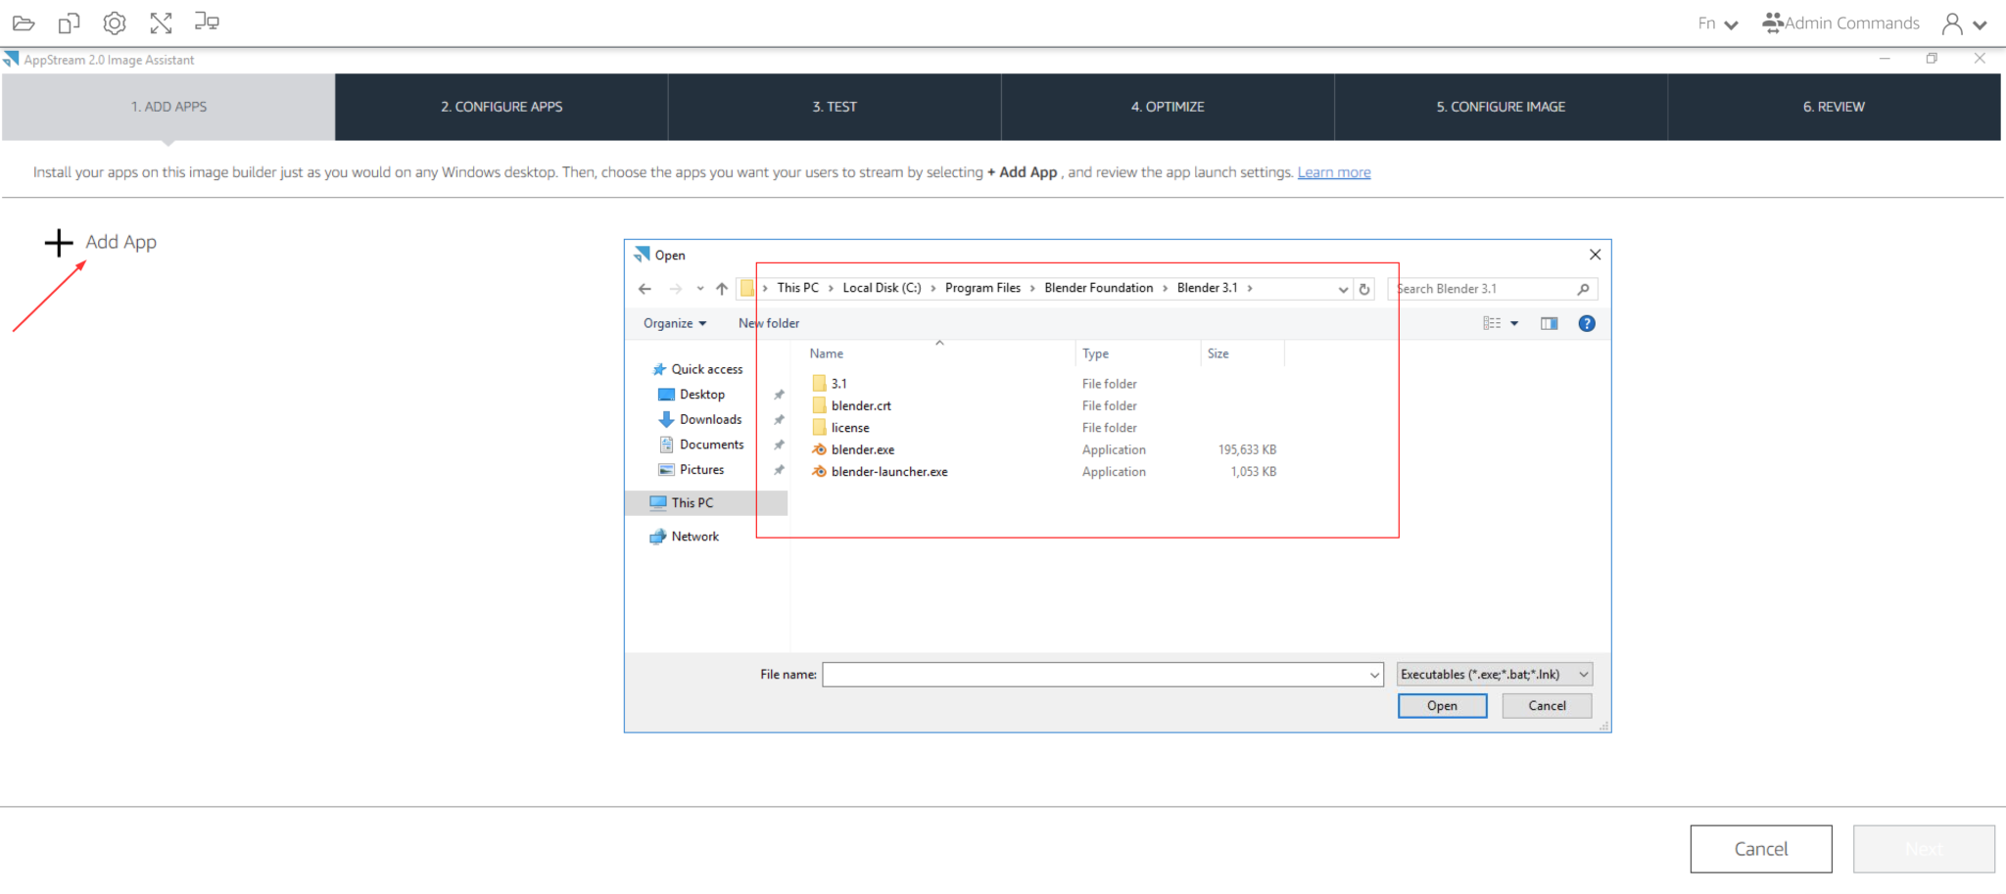
Task: Switch to the 5. CONFIGURE IMAGE tab
Action: [x=1500, y=107]
